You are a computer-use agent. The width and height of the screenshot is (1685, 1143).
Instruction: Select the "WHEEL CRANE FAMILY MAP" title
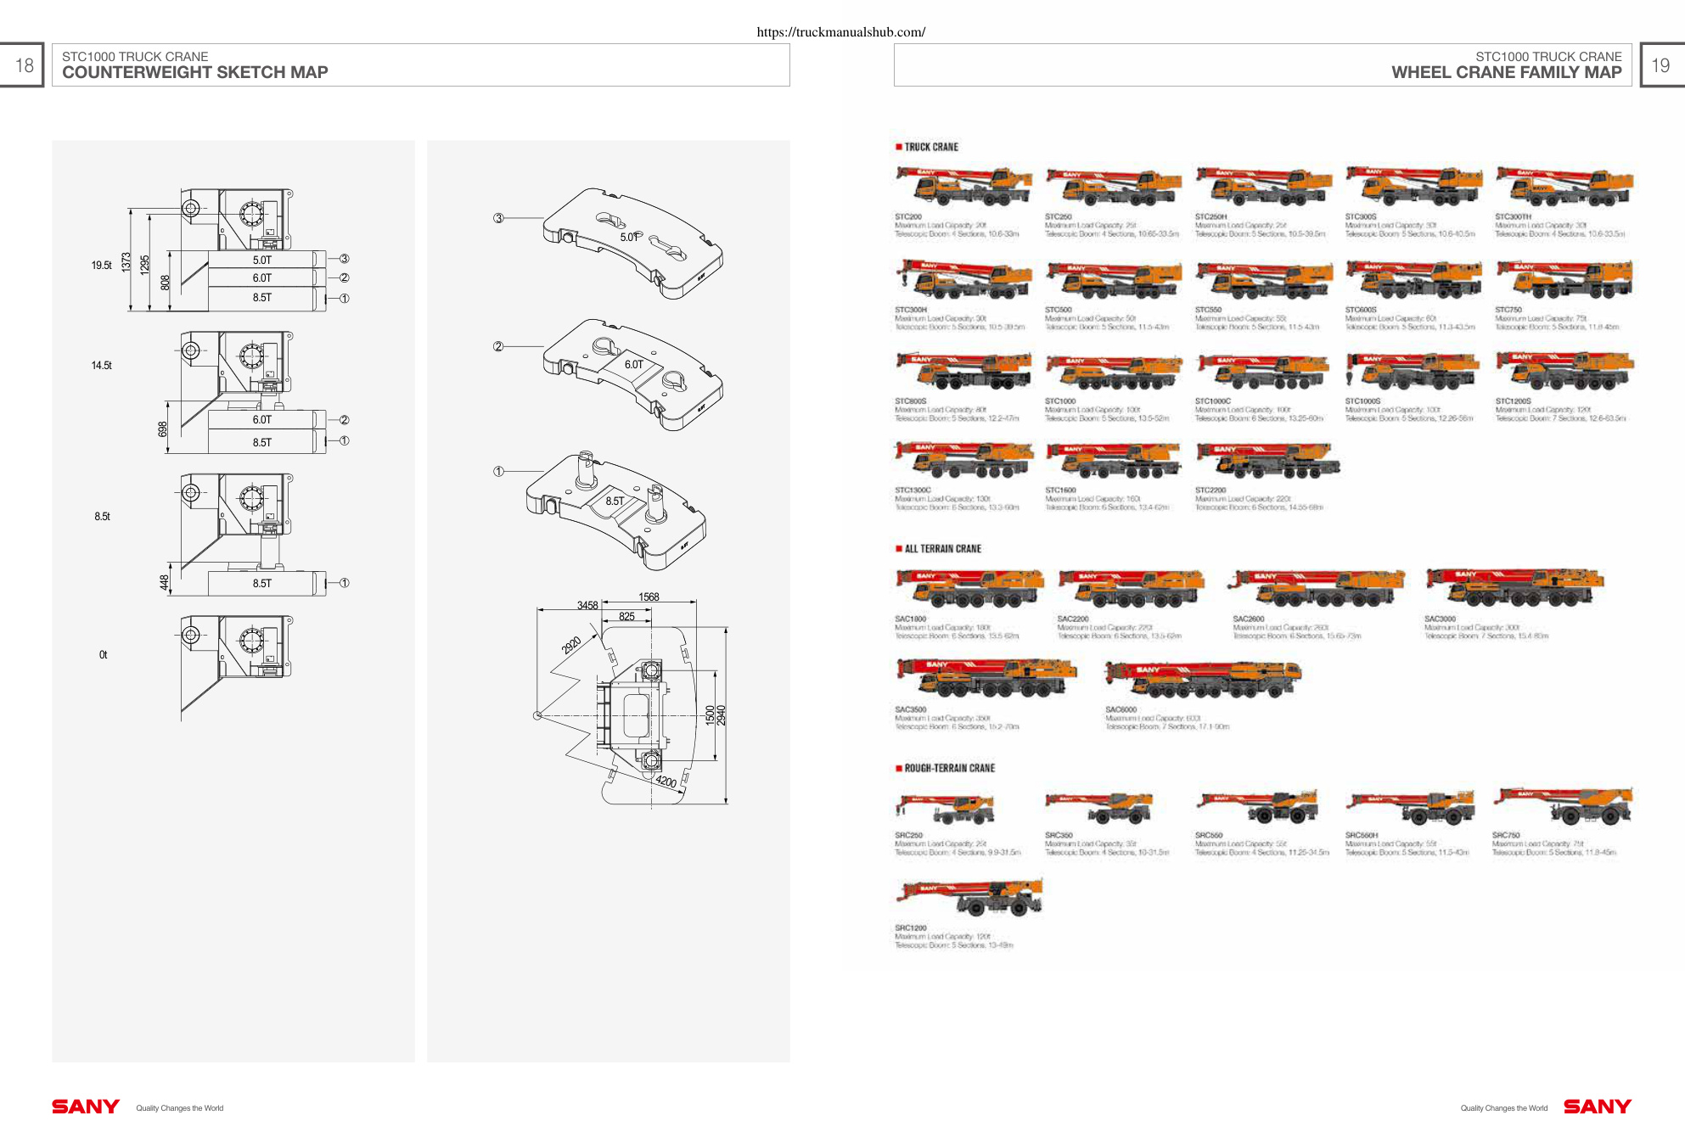(1507, 73)
